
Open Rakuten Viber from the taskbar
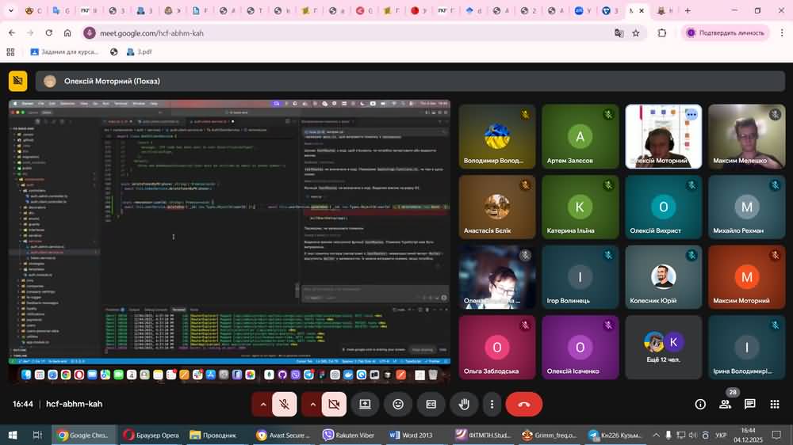pyautogui.click(x=347, y=435)
